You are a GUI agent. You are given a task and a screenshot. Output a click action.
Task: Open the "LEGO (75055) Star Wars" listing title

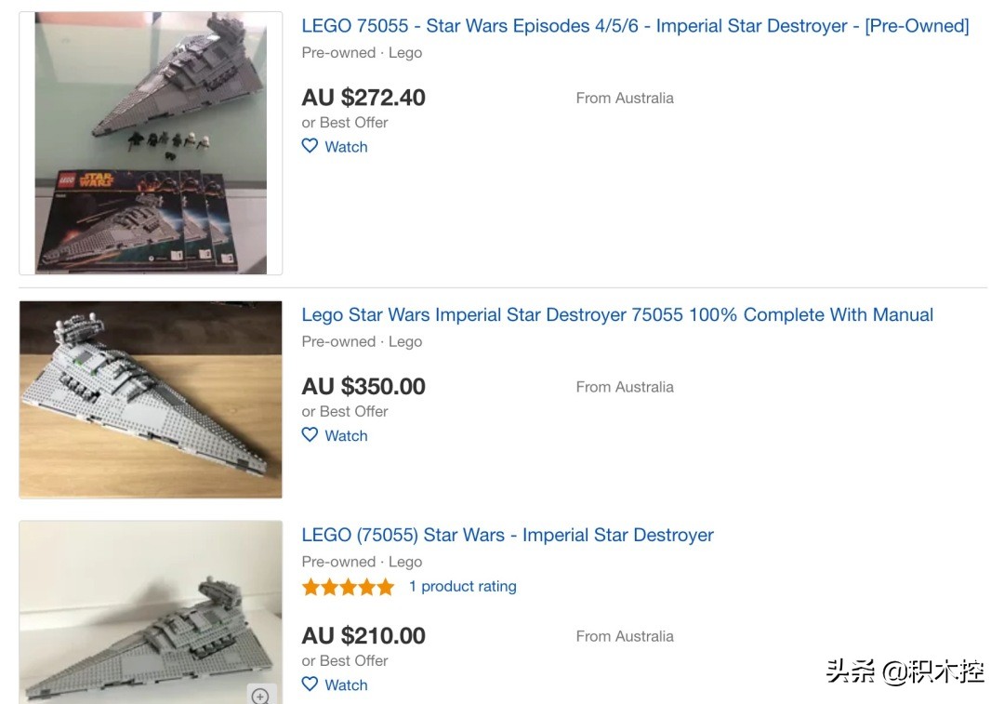[x=508, y=536]
